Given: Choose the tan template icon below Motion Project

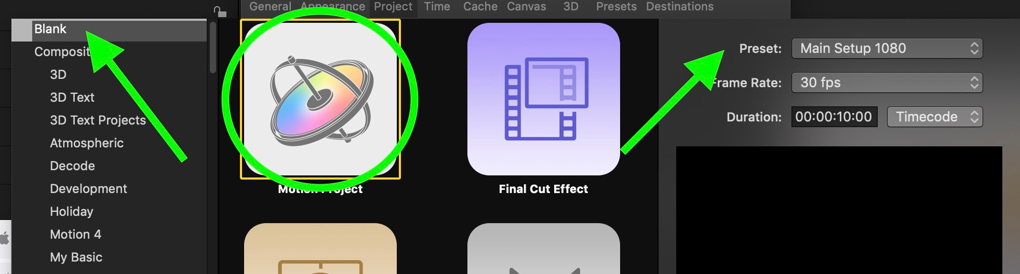Looking at the screenshot, I should (320, 249).
